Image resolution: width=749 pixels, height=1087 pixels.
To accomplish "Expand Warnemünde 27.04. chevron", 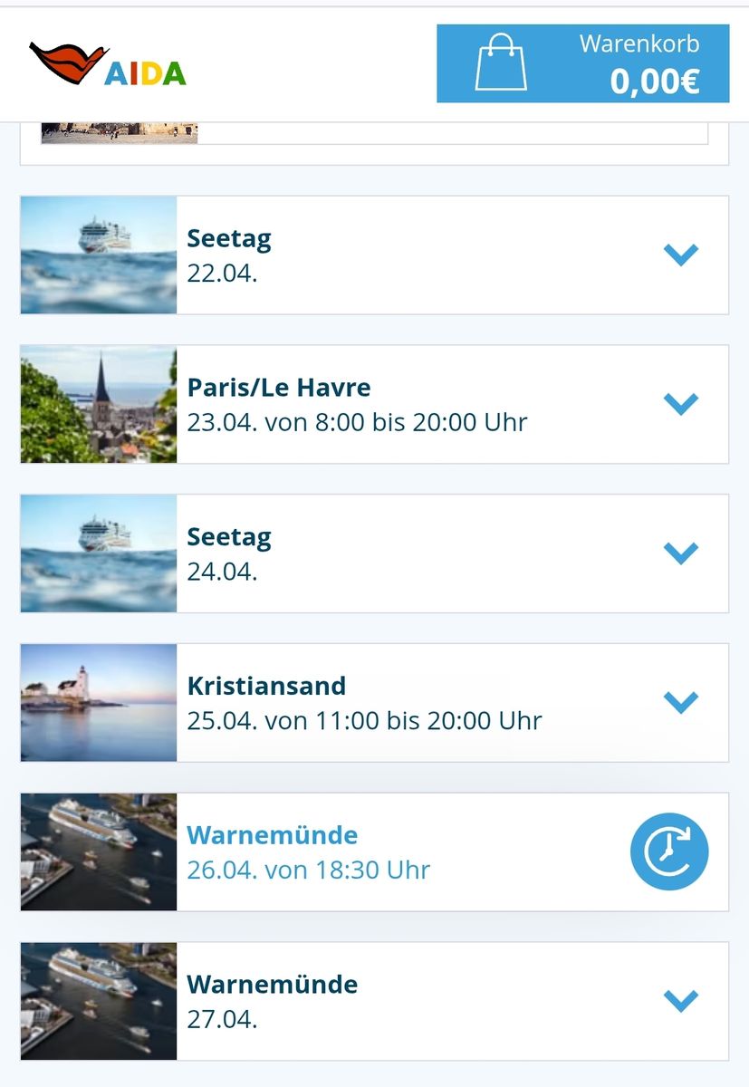I will click(x=681, y=1000).
